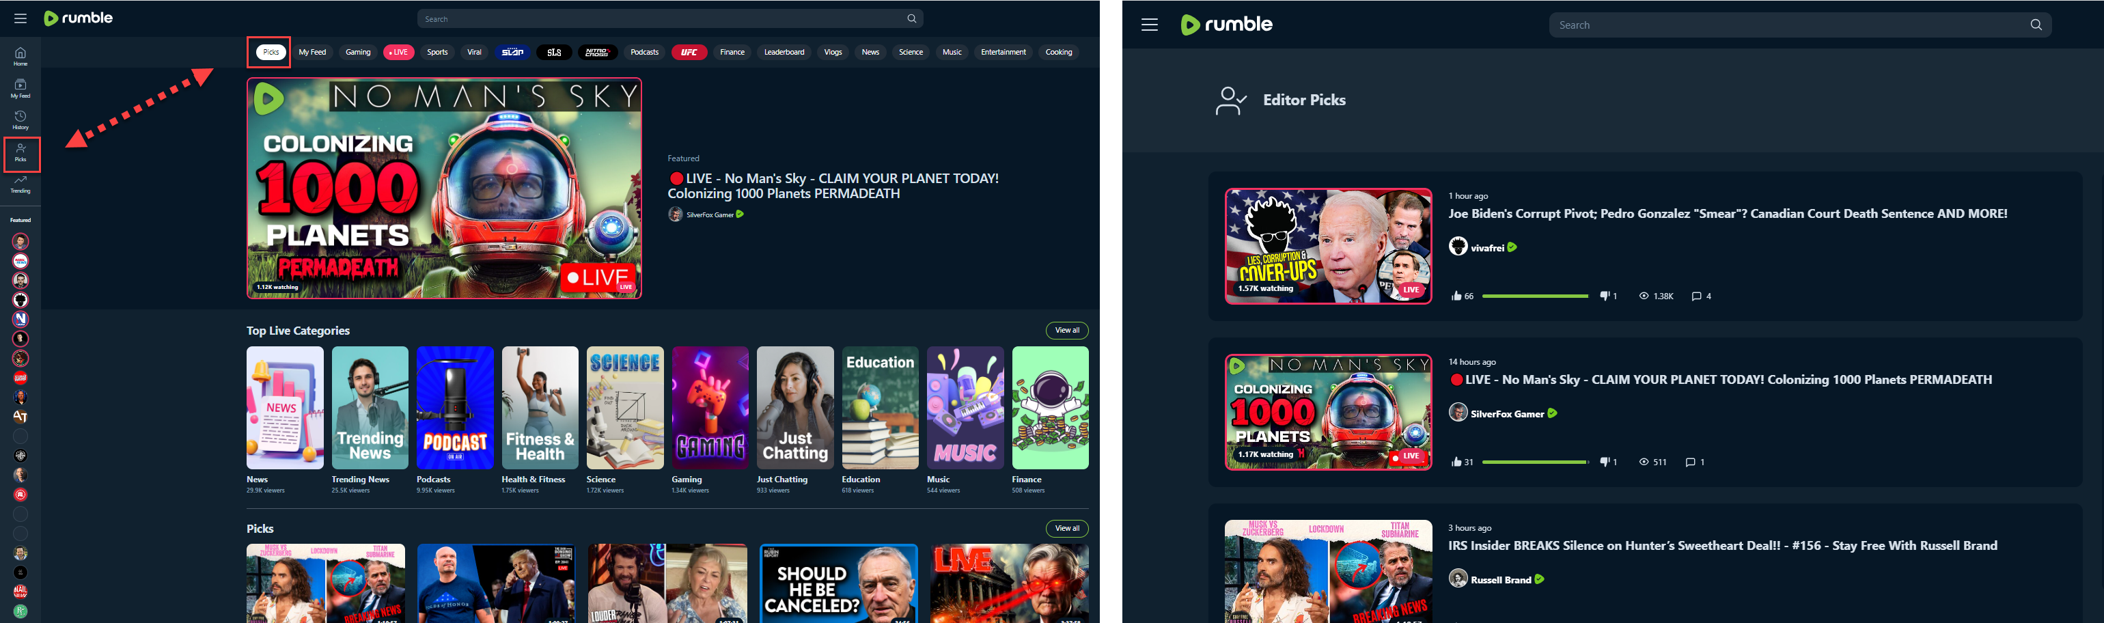Image resolution: width=2104 pixels, height=623 pixels.
Task: Open My Feed from the sidebar icons
Action: (x=20, y=86)
